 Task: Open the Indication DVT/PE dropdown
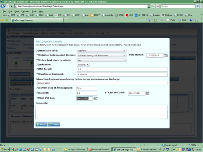pyautogui.click(x=83, y=65)
